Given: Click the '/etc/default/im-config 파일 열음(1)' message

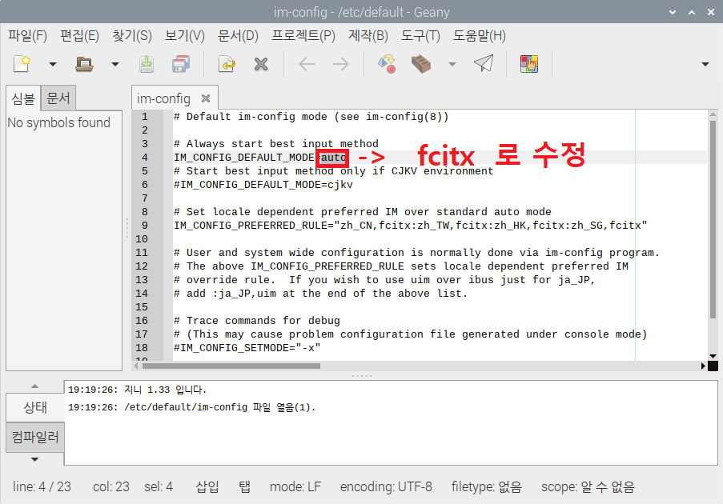Looking at the screenshot, I should [x=192, y=407].
